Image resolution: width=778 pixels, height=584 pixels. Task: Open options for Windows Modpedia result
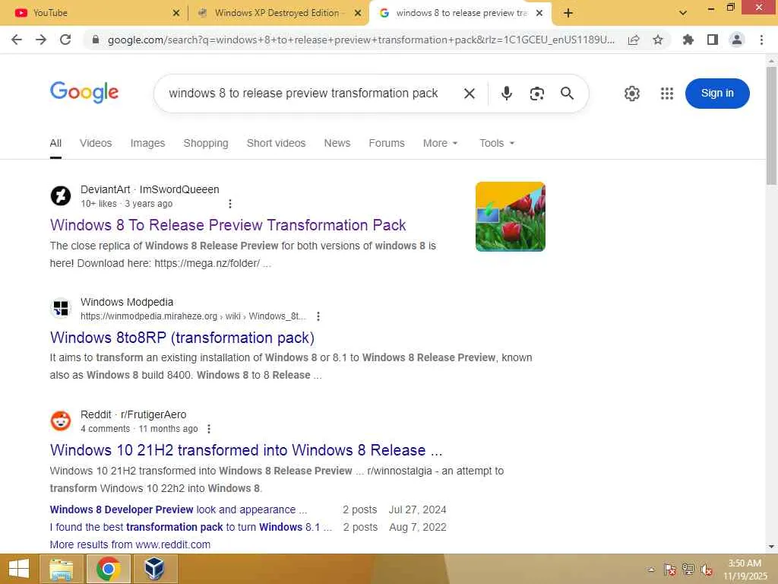click(x=318, y=316)
